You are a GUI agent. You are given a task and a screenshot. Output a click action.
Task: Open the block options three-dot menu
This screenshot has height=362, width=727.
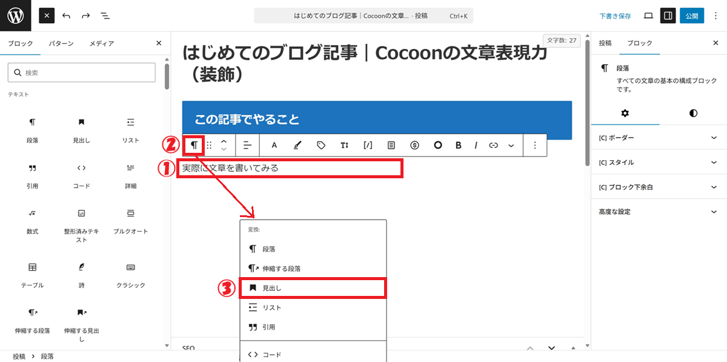pyautogui.click(x=534, y=146)
